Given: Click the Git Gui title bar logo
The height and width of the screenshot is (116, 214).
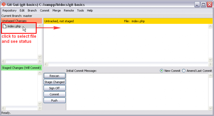Looking at the screenshot, I should (x=4, y=4).
